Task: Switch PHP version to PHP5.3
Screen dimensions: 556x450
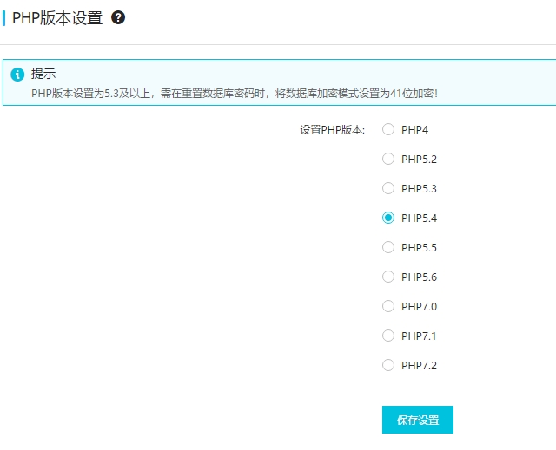Action: pyautogui.click(x=388, y=188)
